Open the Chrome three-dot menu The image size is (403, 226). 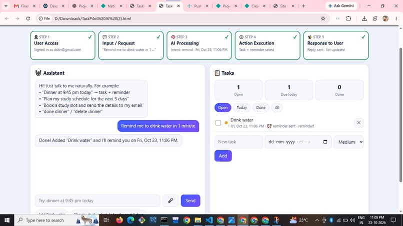point(396,18)
